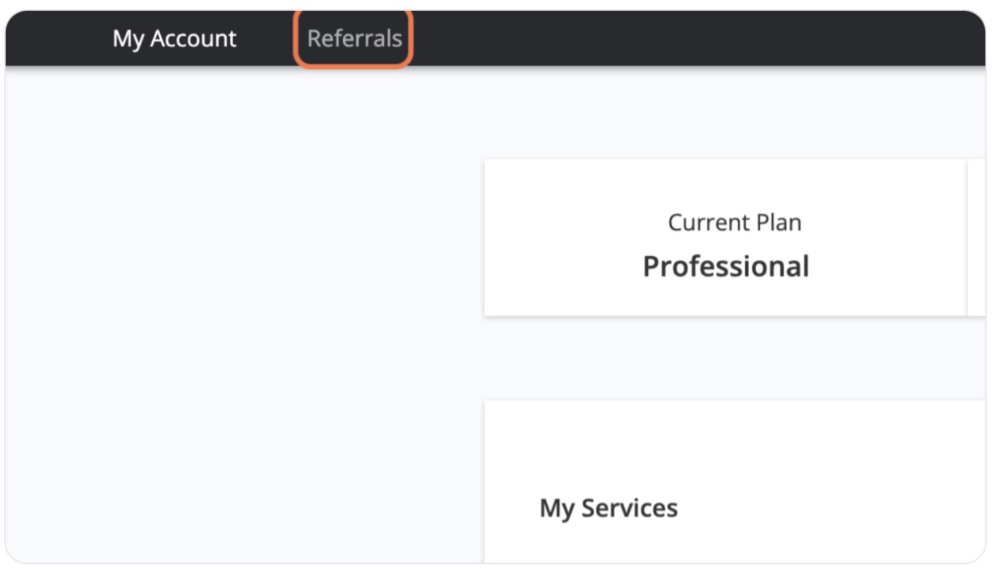Select the Professional plan name text
This screenshot has height=570, width=1004.
[726, 266]
